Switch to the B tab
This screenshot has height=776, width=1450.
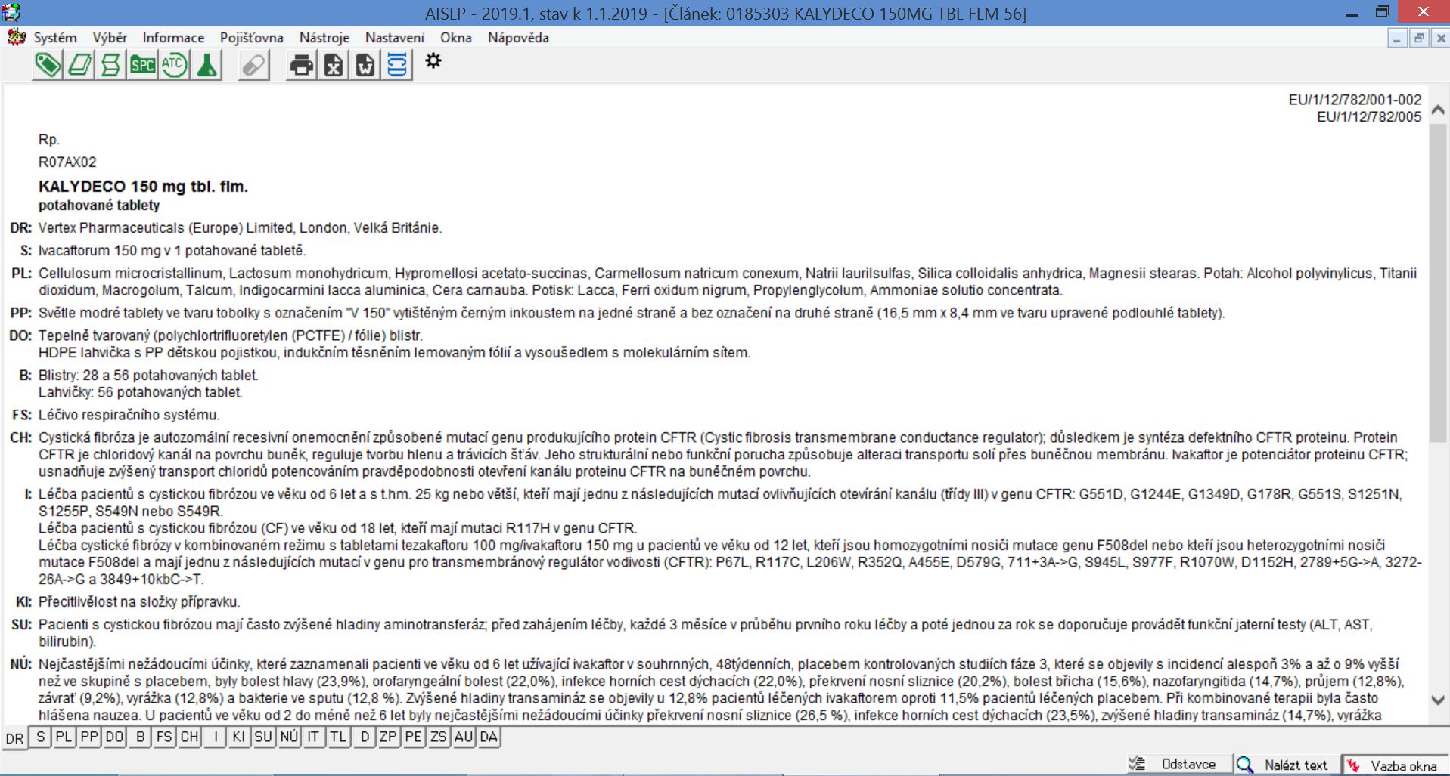click(x=139, y=737)
